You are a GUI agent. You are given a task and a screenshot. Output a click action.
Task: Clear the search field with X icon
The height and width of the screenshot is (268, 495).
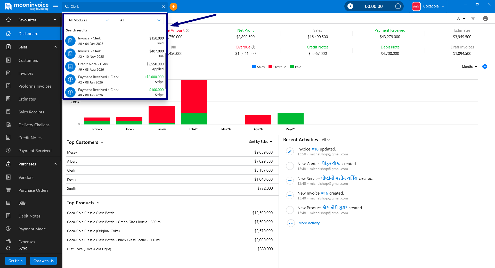[x=164, y=7]
